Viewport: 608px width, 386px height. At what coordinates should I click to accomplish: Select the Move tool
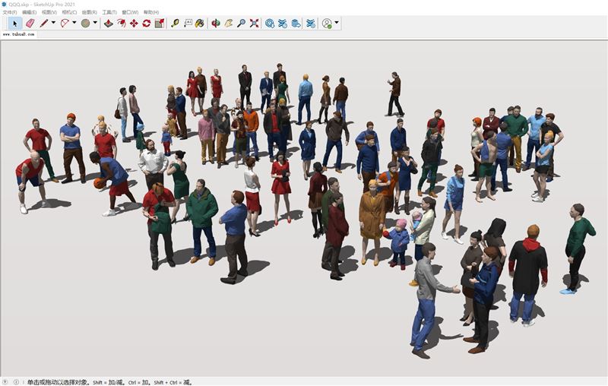[x=134, y=24]
